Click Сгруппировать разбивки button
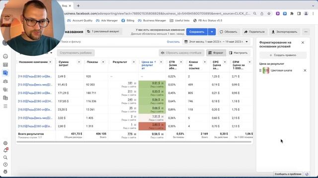318x178 pixels. pyautogui.click(x=76, y=53)
